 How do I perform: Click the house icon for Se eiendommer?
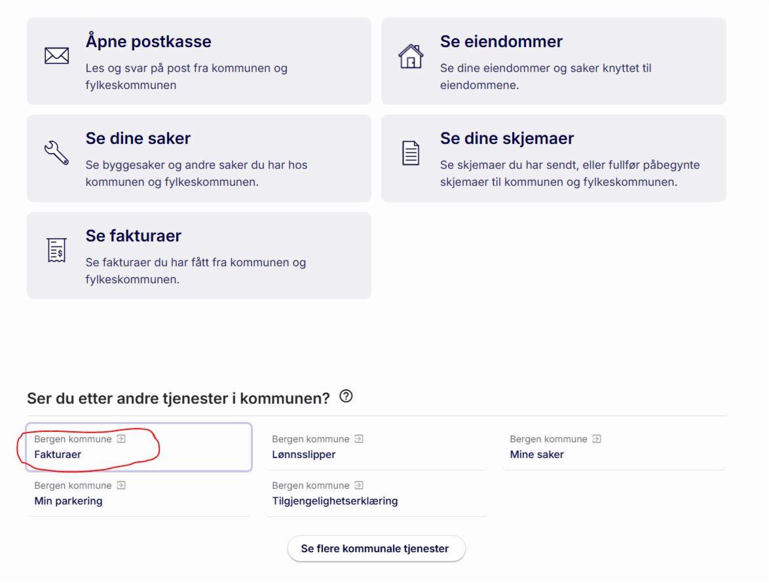(x=411, y=56)
